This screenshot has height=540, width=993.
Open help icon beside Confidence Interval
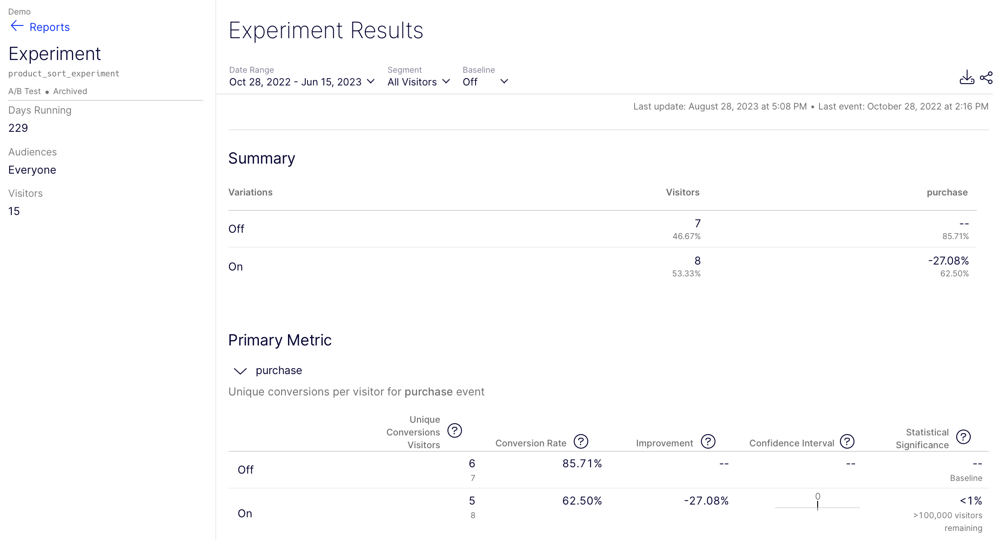847,441
